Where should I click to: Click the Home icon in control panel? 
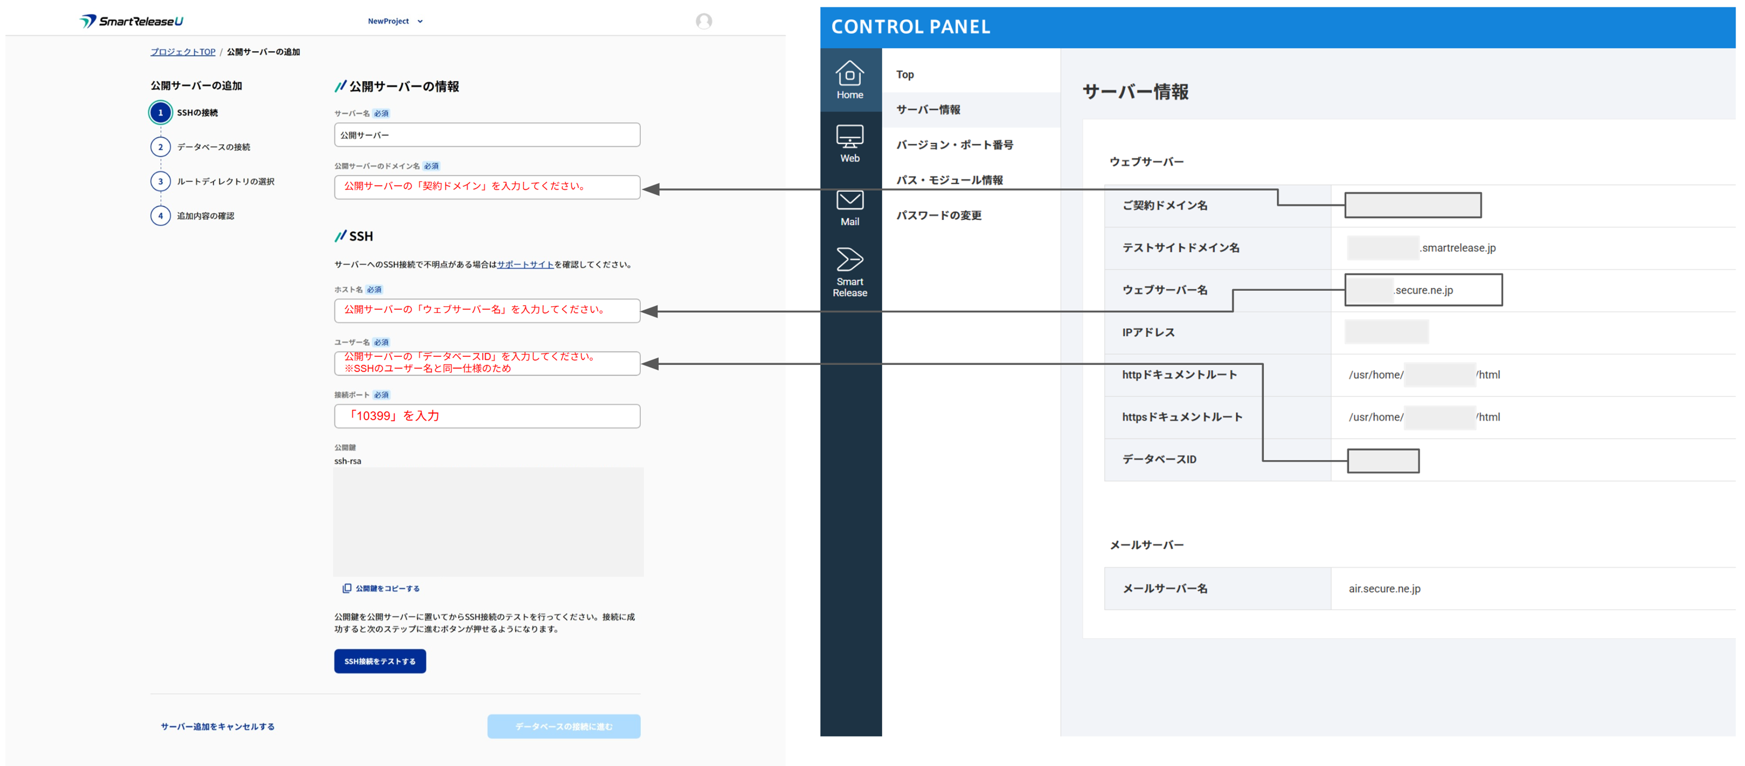tap(849, 79)
